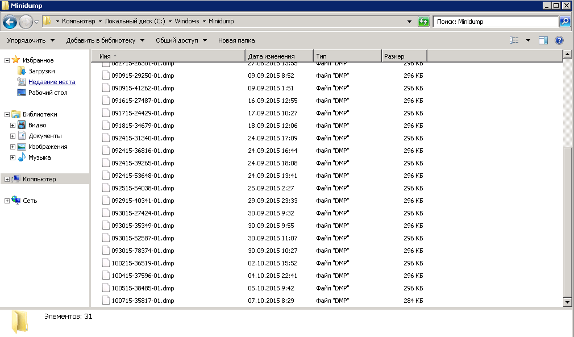Select file icon for 100715-35817-01.dmp

click(105, 301)
